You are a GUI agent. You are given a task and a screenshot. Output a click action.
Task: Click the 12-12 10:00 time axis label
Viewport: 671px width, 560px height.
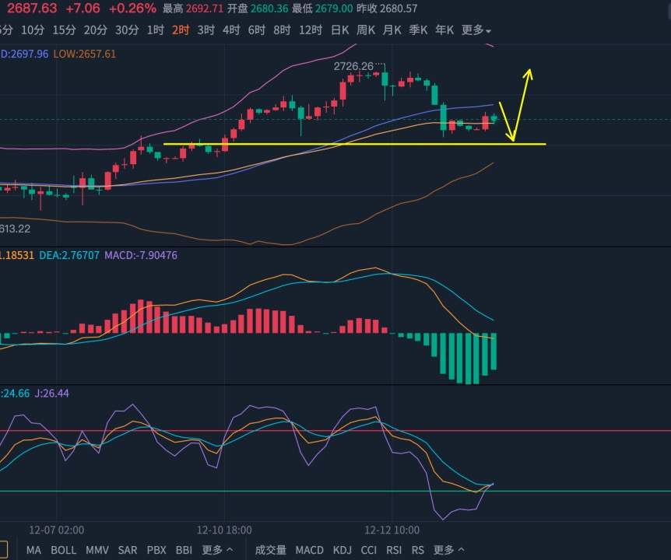pos(392,530)
